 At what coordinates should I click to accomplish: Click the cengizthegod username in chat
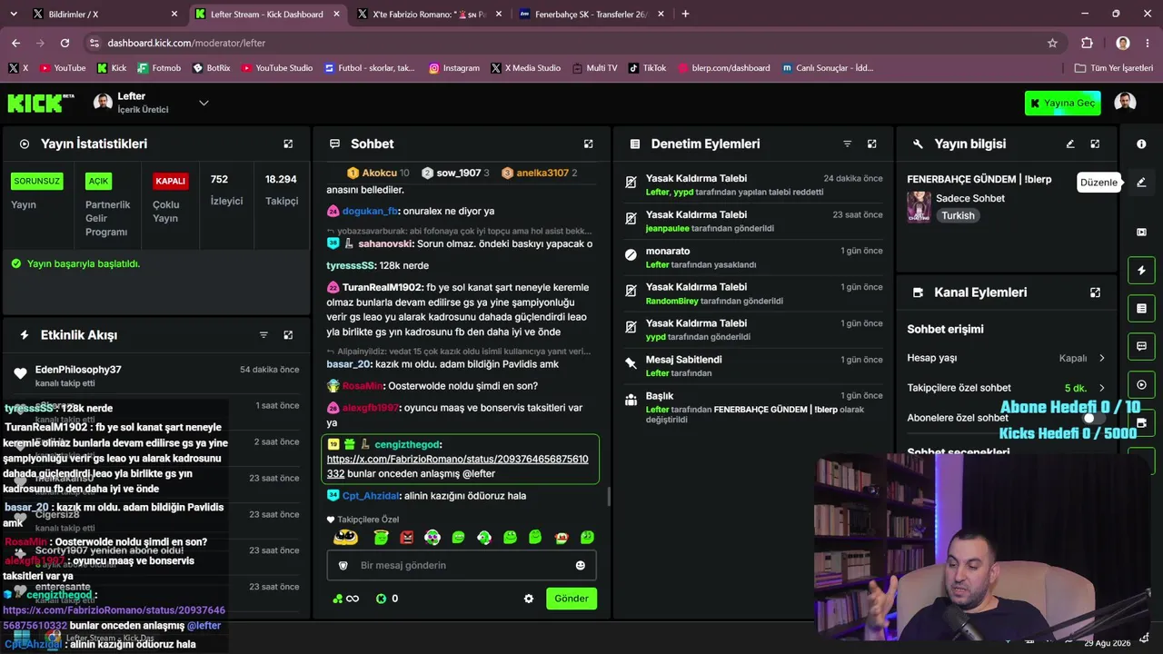click(x=407, y=444)
